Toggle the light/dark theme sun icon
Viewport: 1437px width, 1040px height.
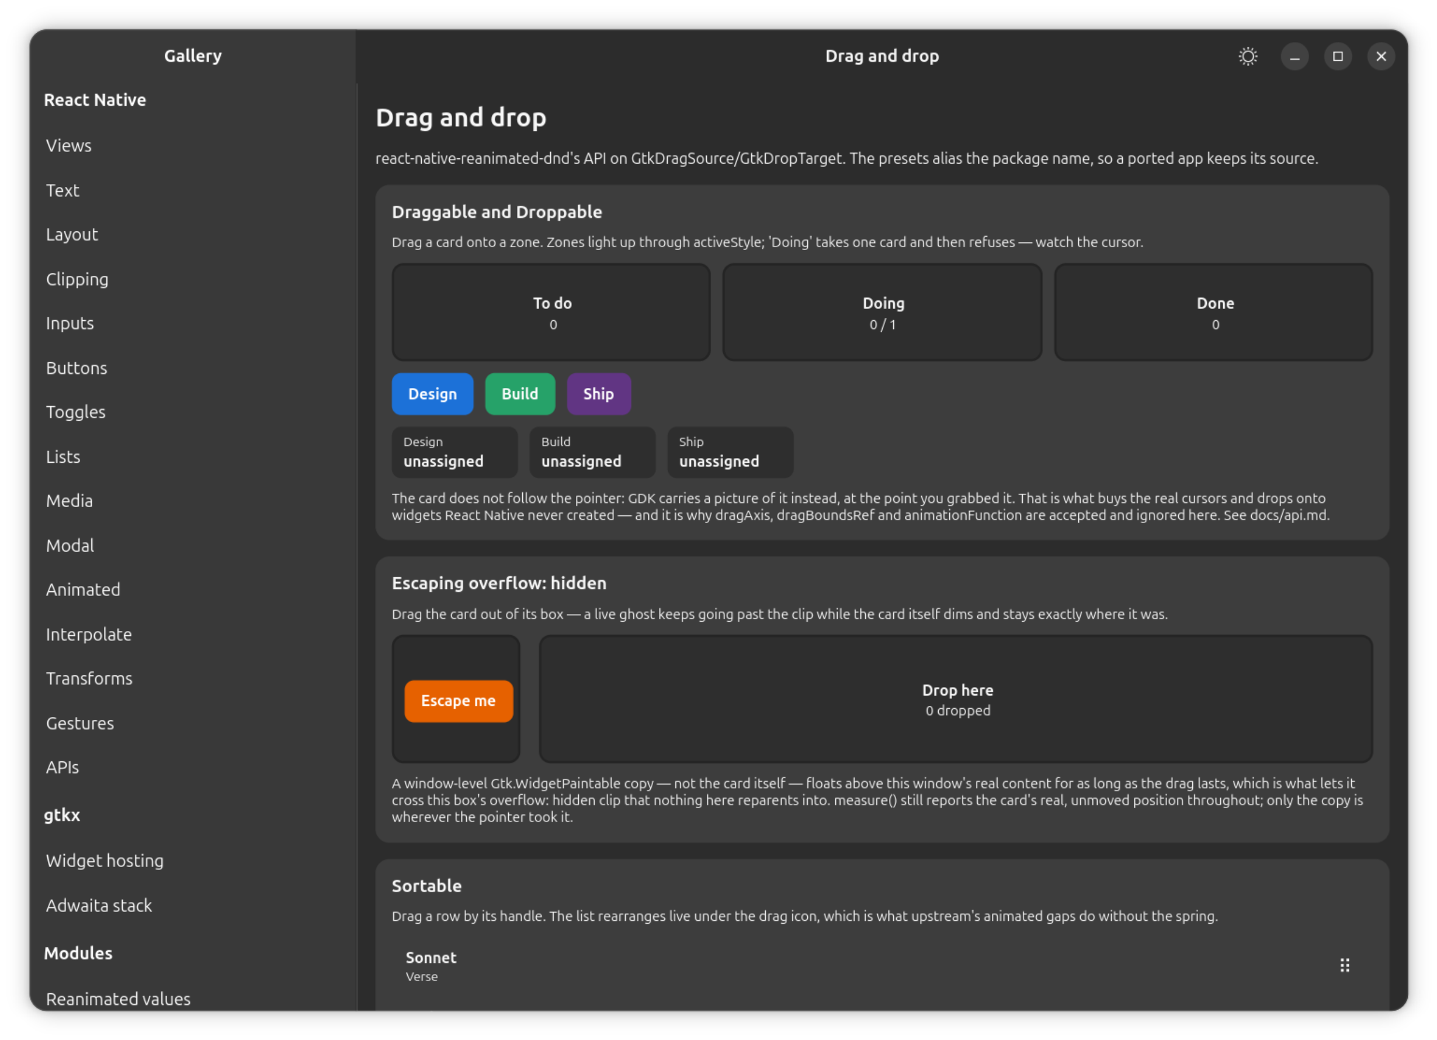tap(1248, 57)
